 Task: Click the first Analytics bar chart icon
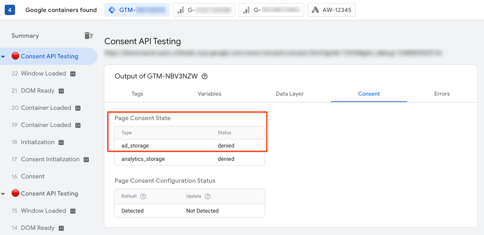coord(181,10)
